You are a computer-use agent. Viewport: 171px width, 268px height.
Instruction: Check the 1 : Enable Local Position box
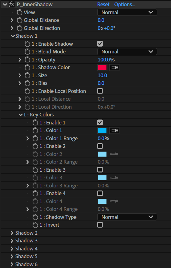[100, 91]
